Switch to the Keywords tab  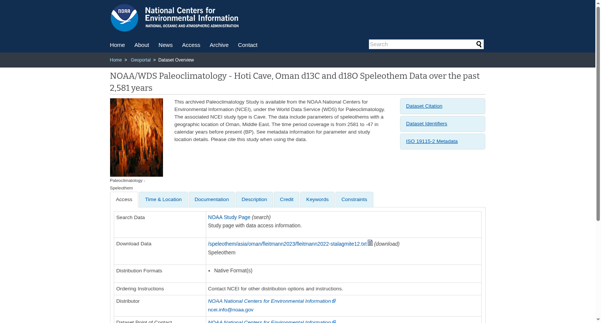(x=317, y=200)
